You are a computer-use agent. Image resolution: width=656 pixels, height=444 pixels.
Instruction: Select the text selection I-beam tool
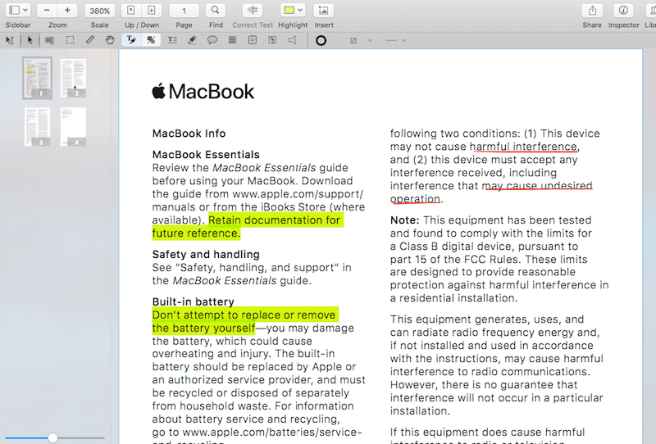[x=10, y=40]
